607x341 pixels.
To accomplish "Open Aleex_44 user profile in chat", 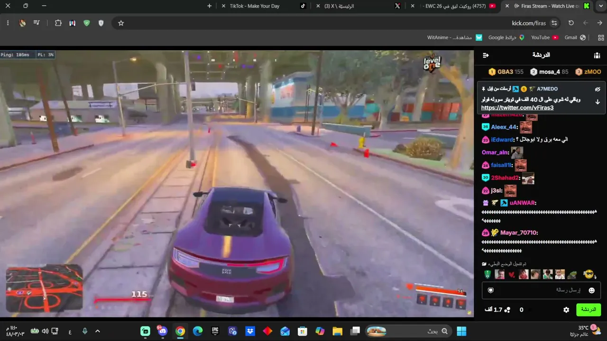I will [x=504, y=127].
